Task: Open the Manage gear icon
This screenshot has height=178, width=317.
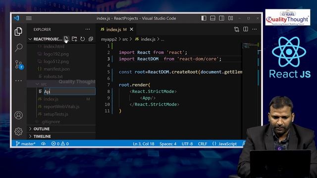Action: (19, 132)
